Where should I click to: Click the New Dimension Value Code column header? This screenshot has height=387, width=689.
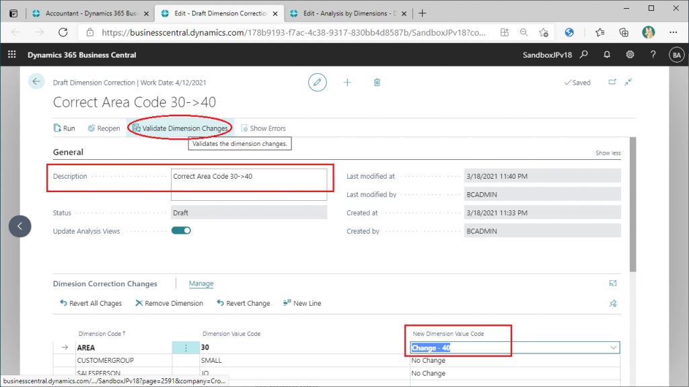coord(448,334)
